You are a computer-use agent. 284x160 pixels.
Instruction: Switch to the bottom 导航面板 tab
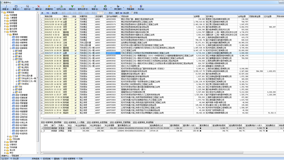coord(15,156)
